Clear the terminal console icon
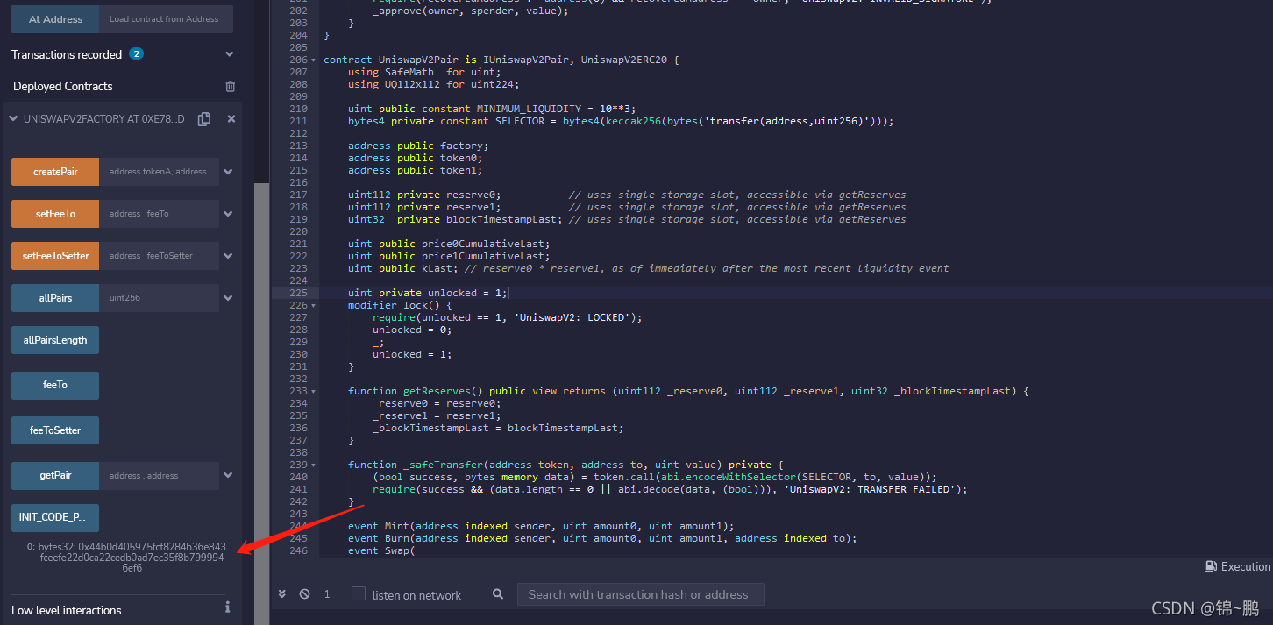 [x=304, y=593]
